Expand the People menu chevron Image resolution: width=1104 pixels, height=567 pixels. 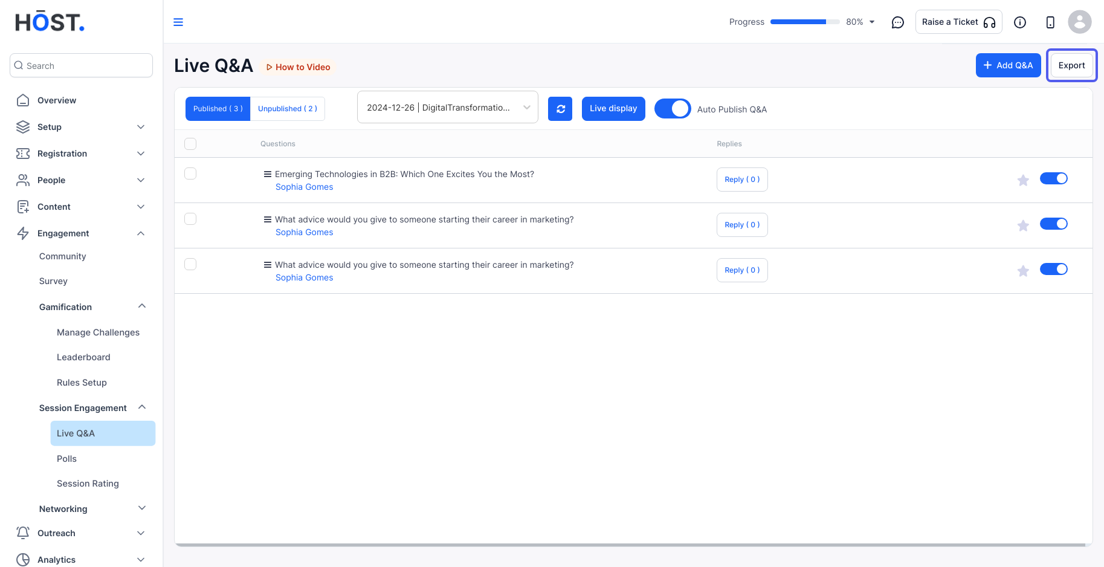(x=141, y=180)
